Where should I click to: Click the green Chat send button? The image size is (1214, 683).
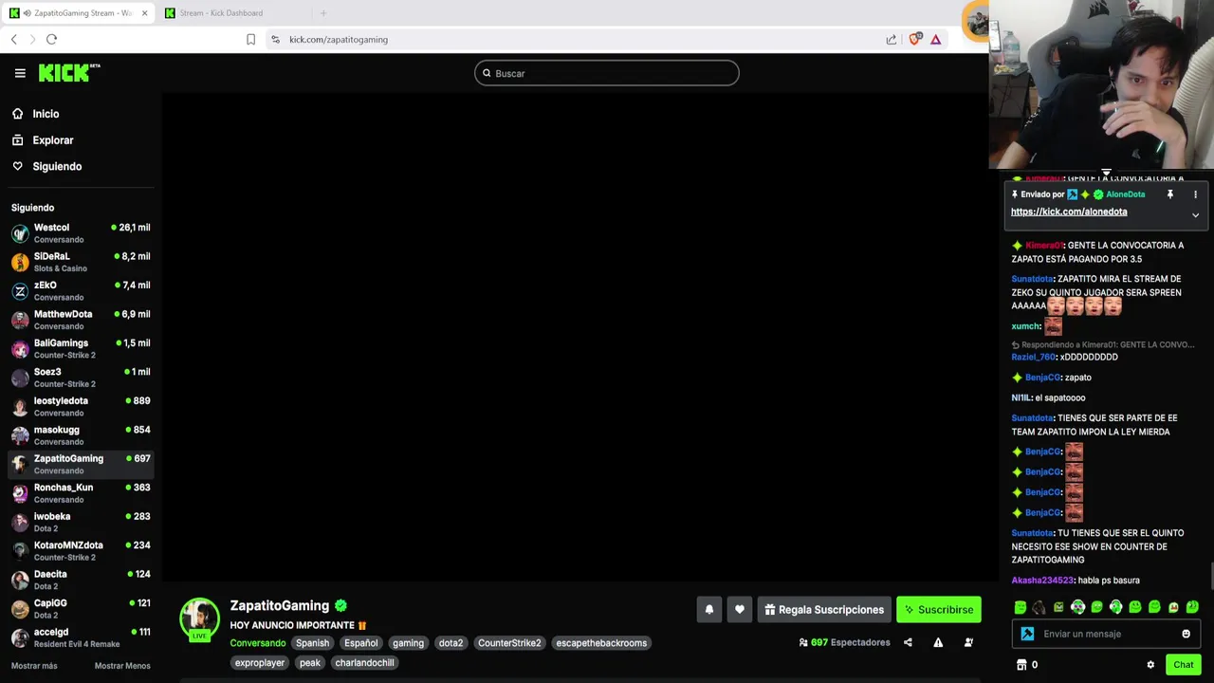(x=1183, y=665)
